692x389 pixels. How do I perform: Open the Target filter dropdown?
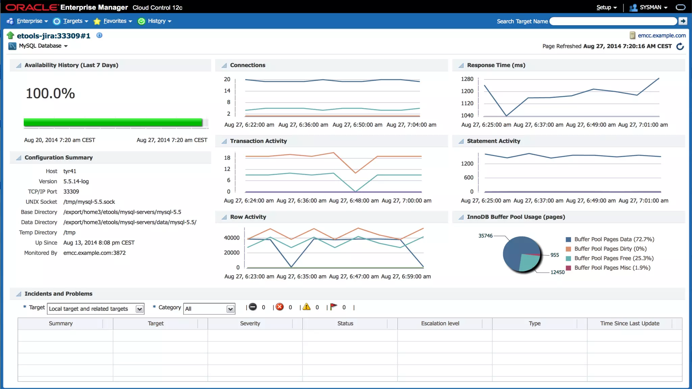point(139,309)
